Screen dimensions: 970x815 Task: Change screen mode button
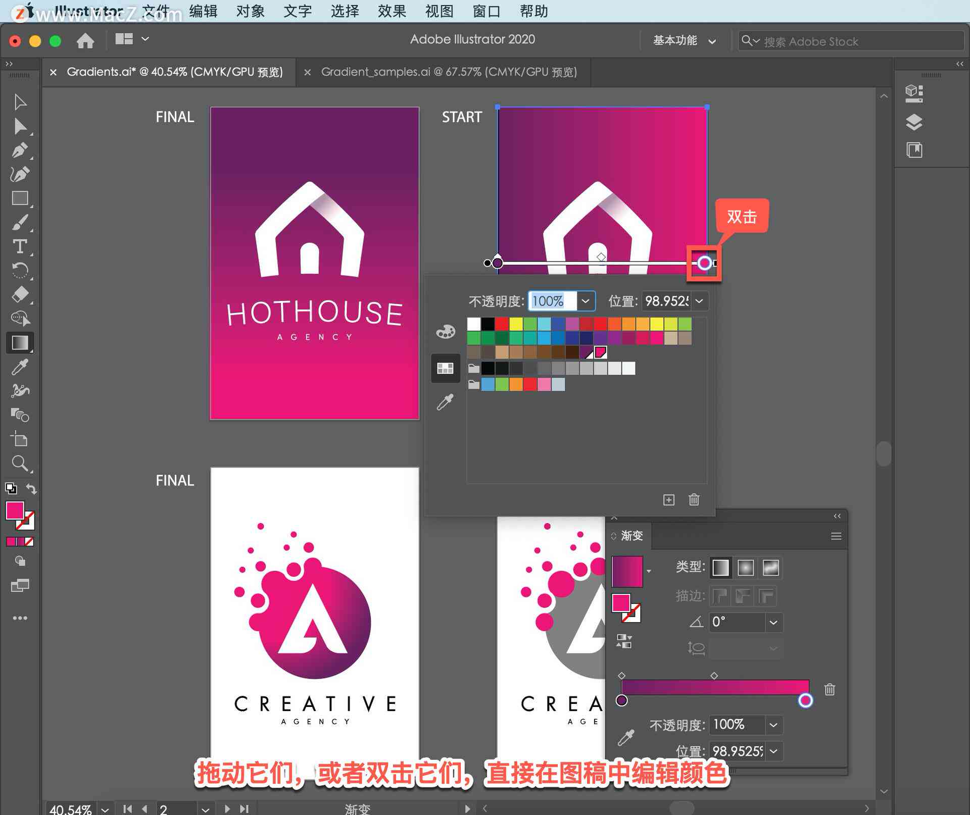pyautogui.click(x=20, y=586)
